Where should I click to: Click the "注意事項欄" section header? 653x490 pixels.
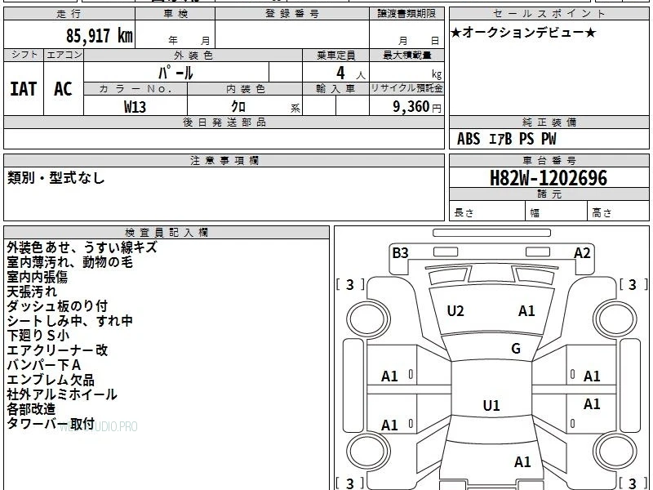(224, 160)
